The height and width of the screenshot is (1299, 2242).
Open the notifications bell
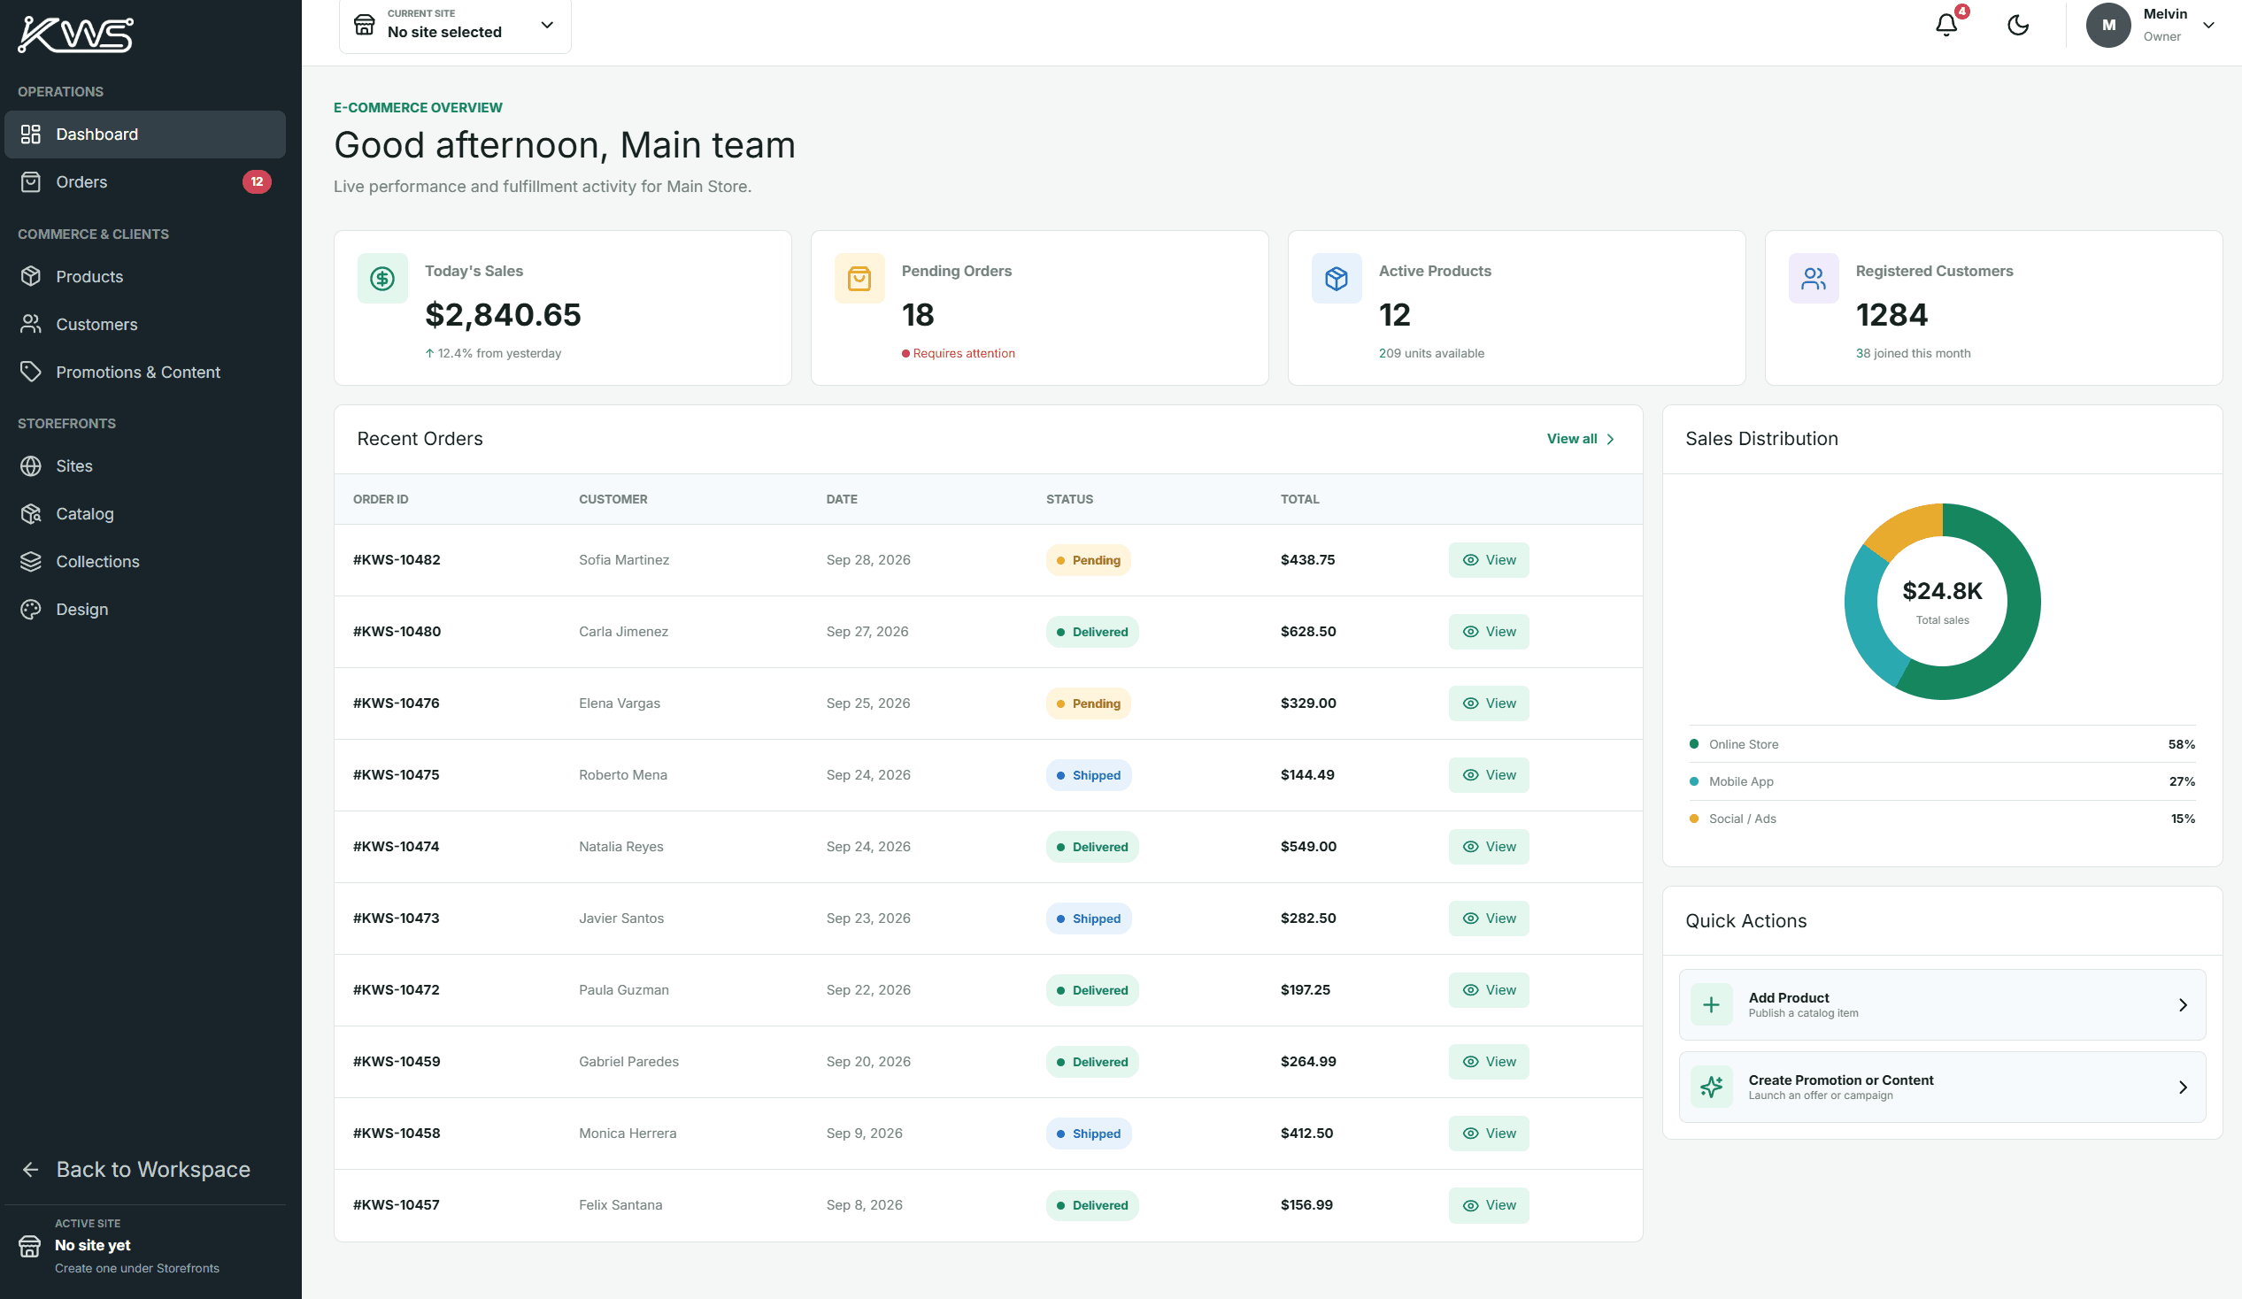point(1945,25)
